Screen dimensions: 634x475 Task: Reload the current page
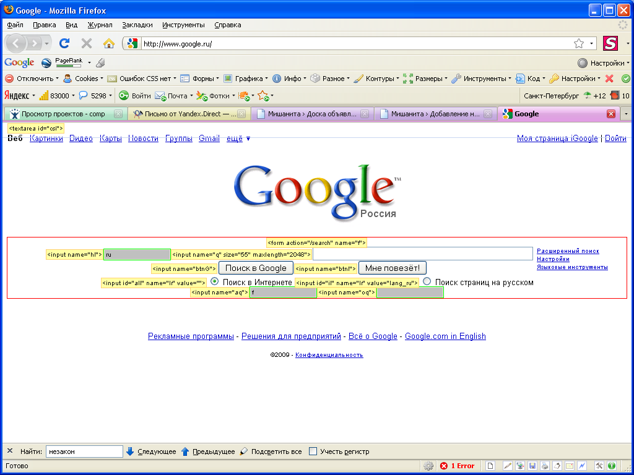coord(64,43)
